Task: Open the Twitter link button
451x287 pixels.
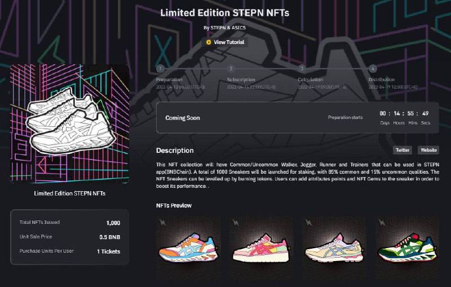Action: (403, 150)
